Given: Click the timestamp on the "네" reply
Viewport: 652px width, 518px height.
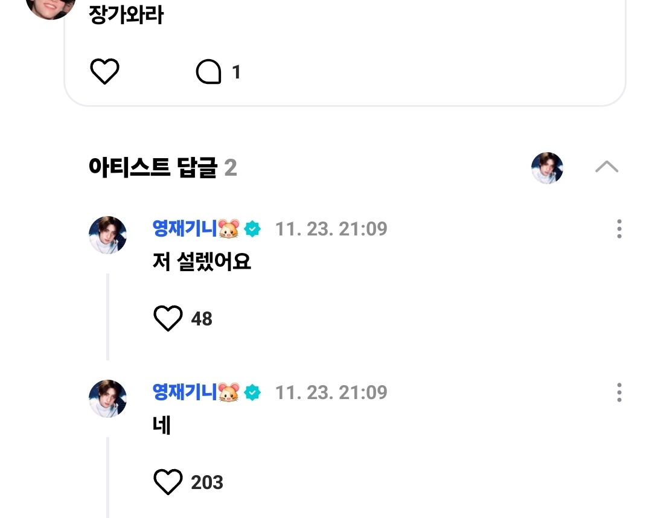Looking at the screenshot, I should point(331,393).
